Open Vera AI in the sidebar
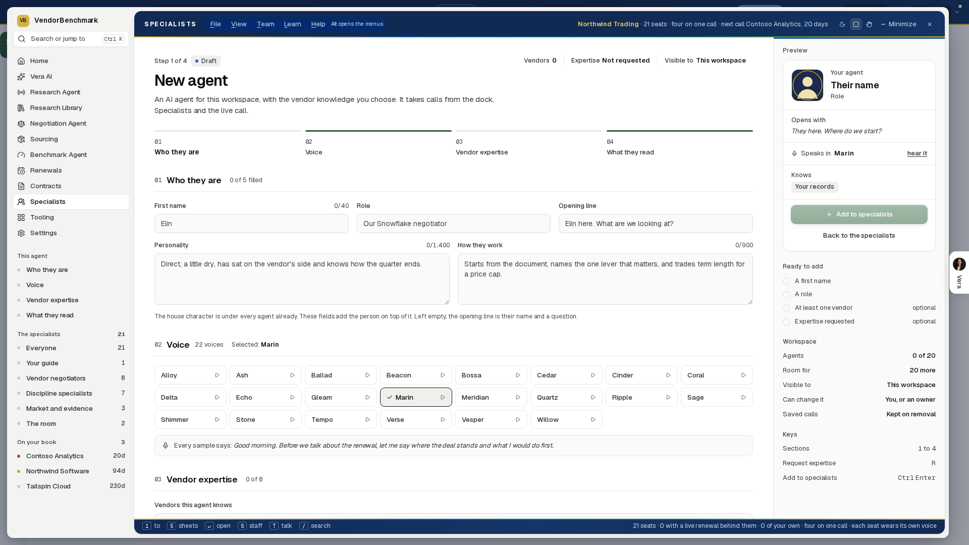The image size is (969, 545). [x=71, y=77]
